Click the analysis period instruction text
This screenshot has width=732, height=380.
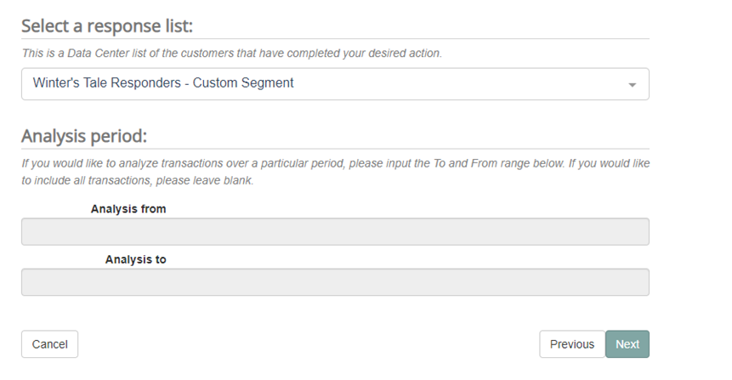(x=340, y=162)
